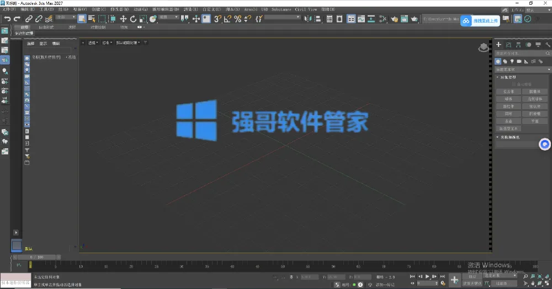The width and height of the screenshot is (552, 289).
Task: Open the 默认明暗处理 viewport shading menu
Action: [128, 42]
